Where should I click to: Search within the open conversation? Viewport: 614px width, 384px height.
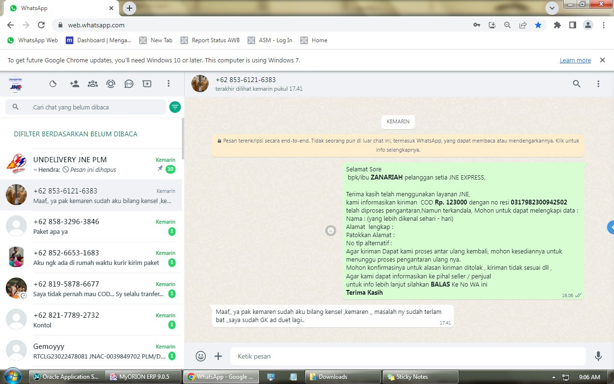point(577,84)
